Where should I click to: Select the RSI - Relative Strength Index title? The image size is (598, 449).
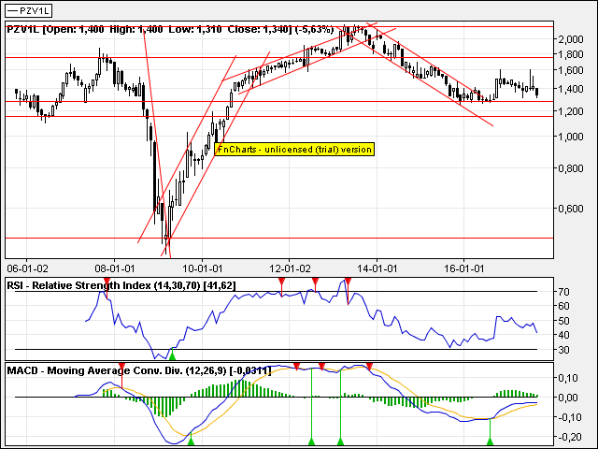pyautogui.click(x=121, y=285)
